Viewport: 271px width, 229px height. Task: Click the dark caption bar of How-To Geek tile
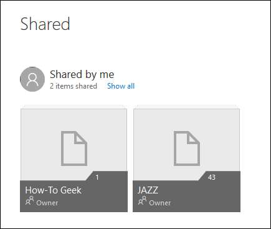(x=74, y=196)
